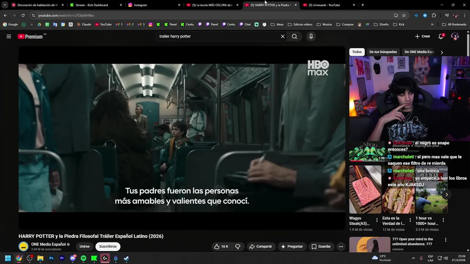Share the video with Compartir
470x264 pixels.
[261, 246]
